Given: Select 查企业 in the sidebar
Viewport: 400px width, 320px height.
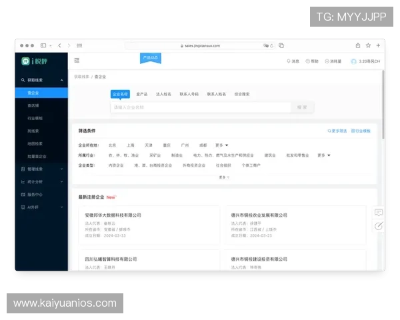Looking at the screenshot, I should coord(41,93).
